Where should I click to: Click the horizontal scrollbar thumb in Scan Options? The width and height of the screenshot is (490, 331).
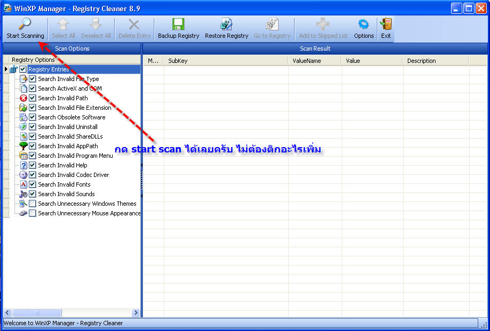pyautogui.click(x=37, y=312)
